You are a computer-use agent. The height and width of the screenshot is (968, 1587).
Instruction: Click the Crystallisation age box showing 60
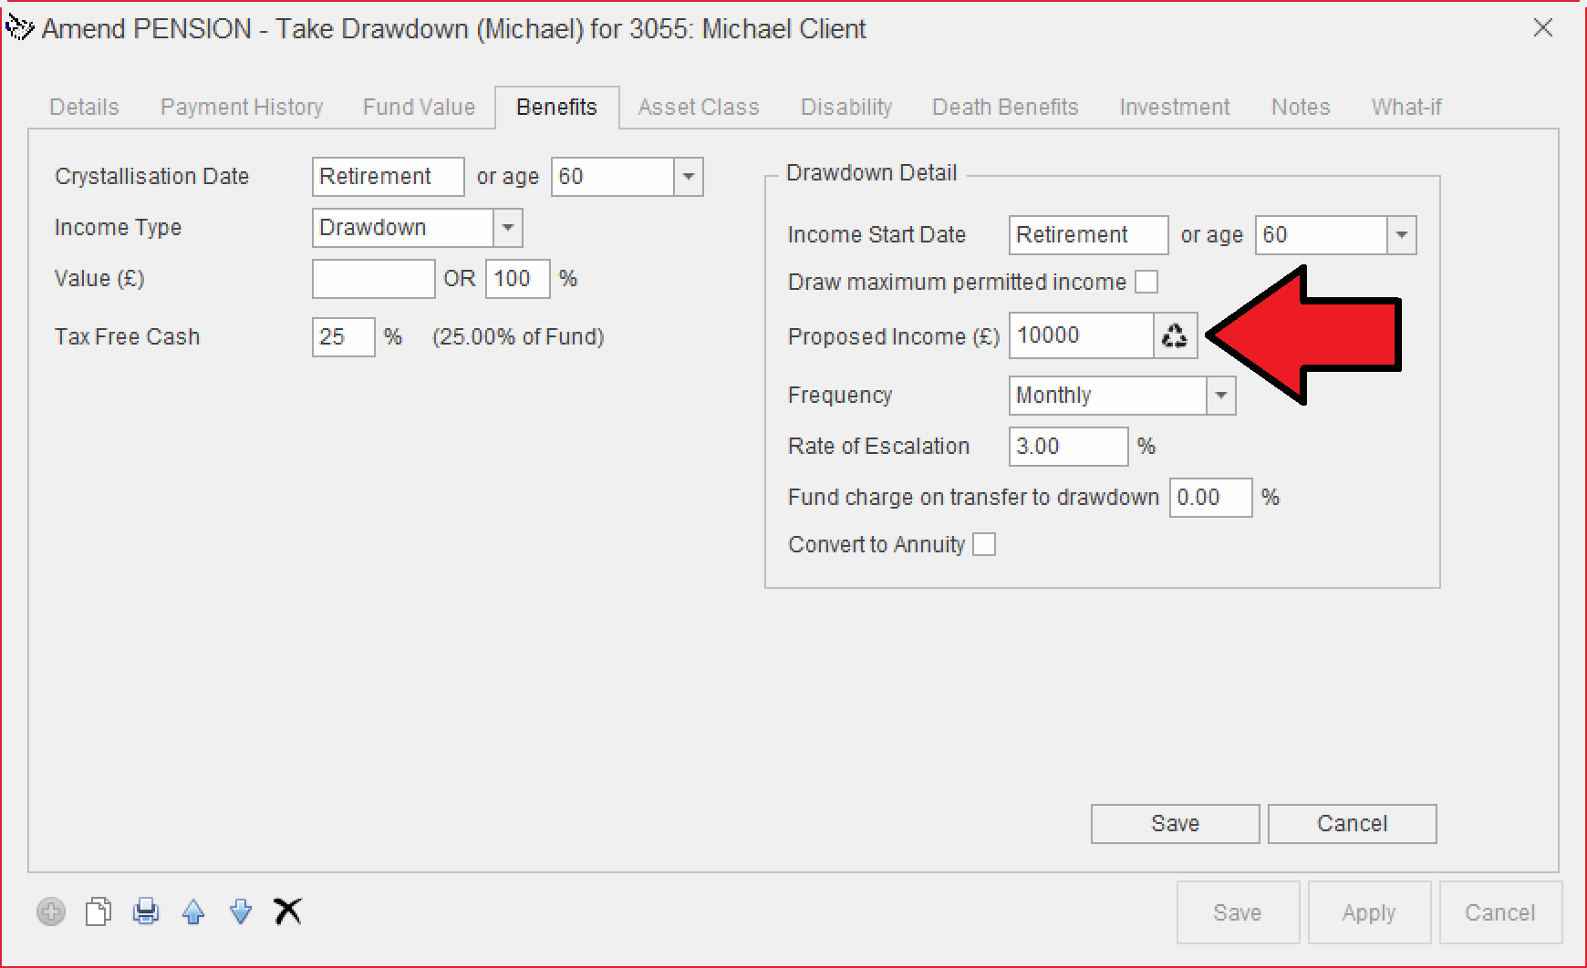pos(613,176)
